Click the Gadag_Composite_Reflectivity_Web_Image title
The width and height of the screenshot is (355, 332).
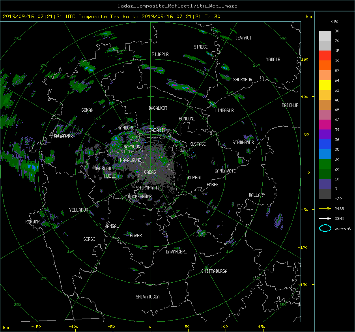pos(177,6)
